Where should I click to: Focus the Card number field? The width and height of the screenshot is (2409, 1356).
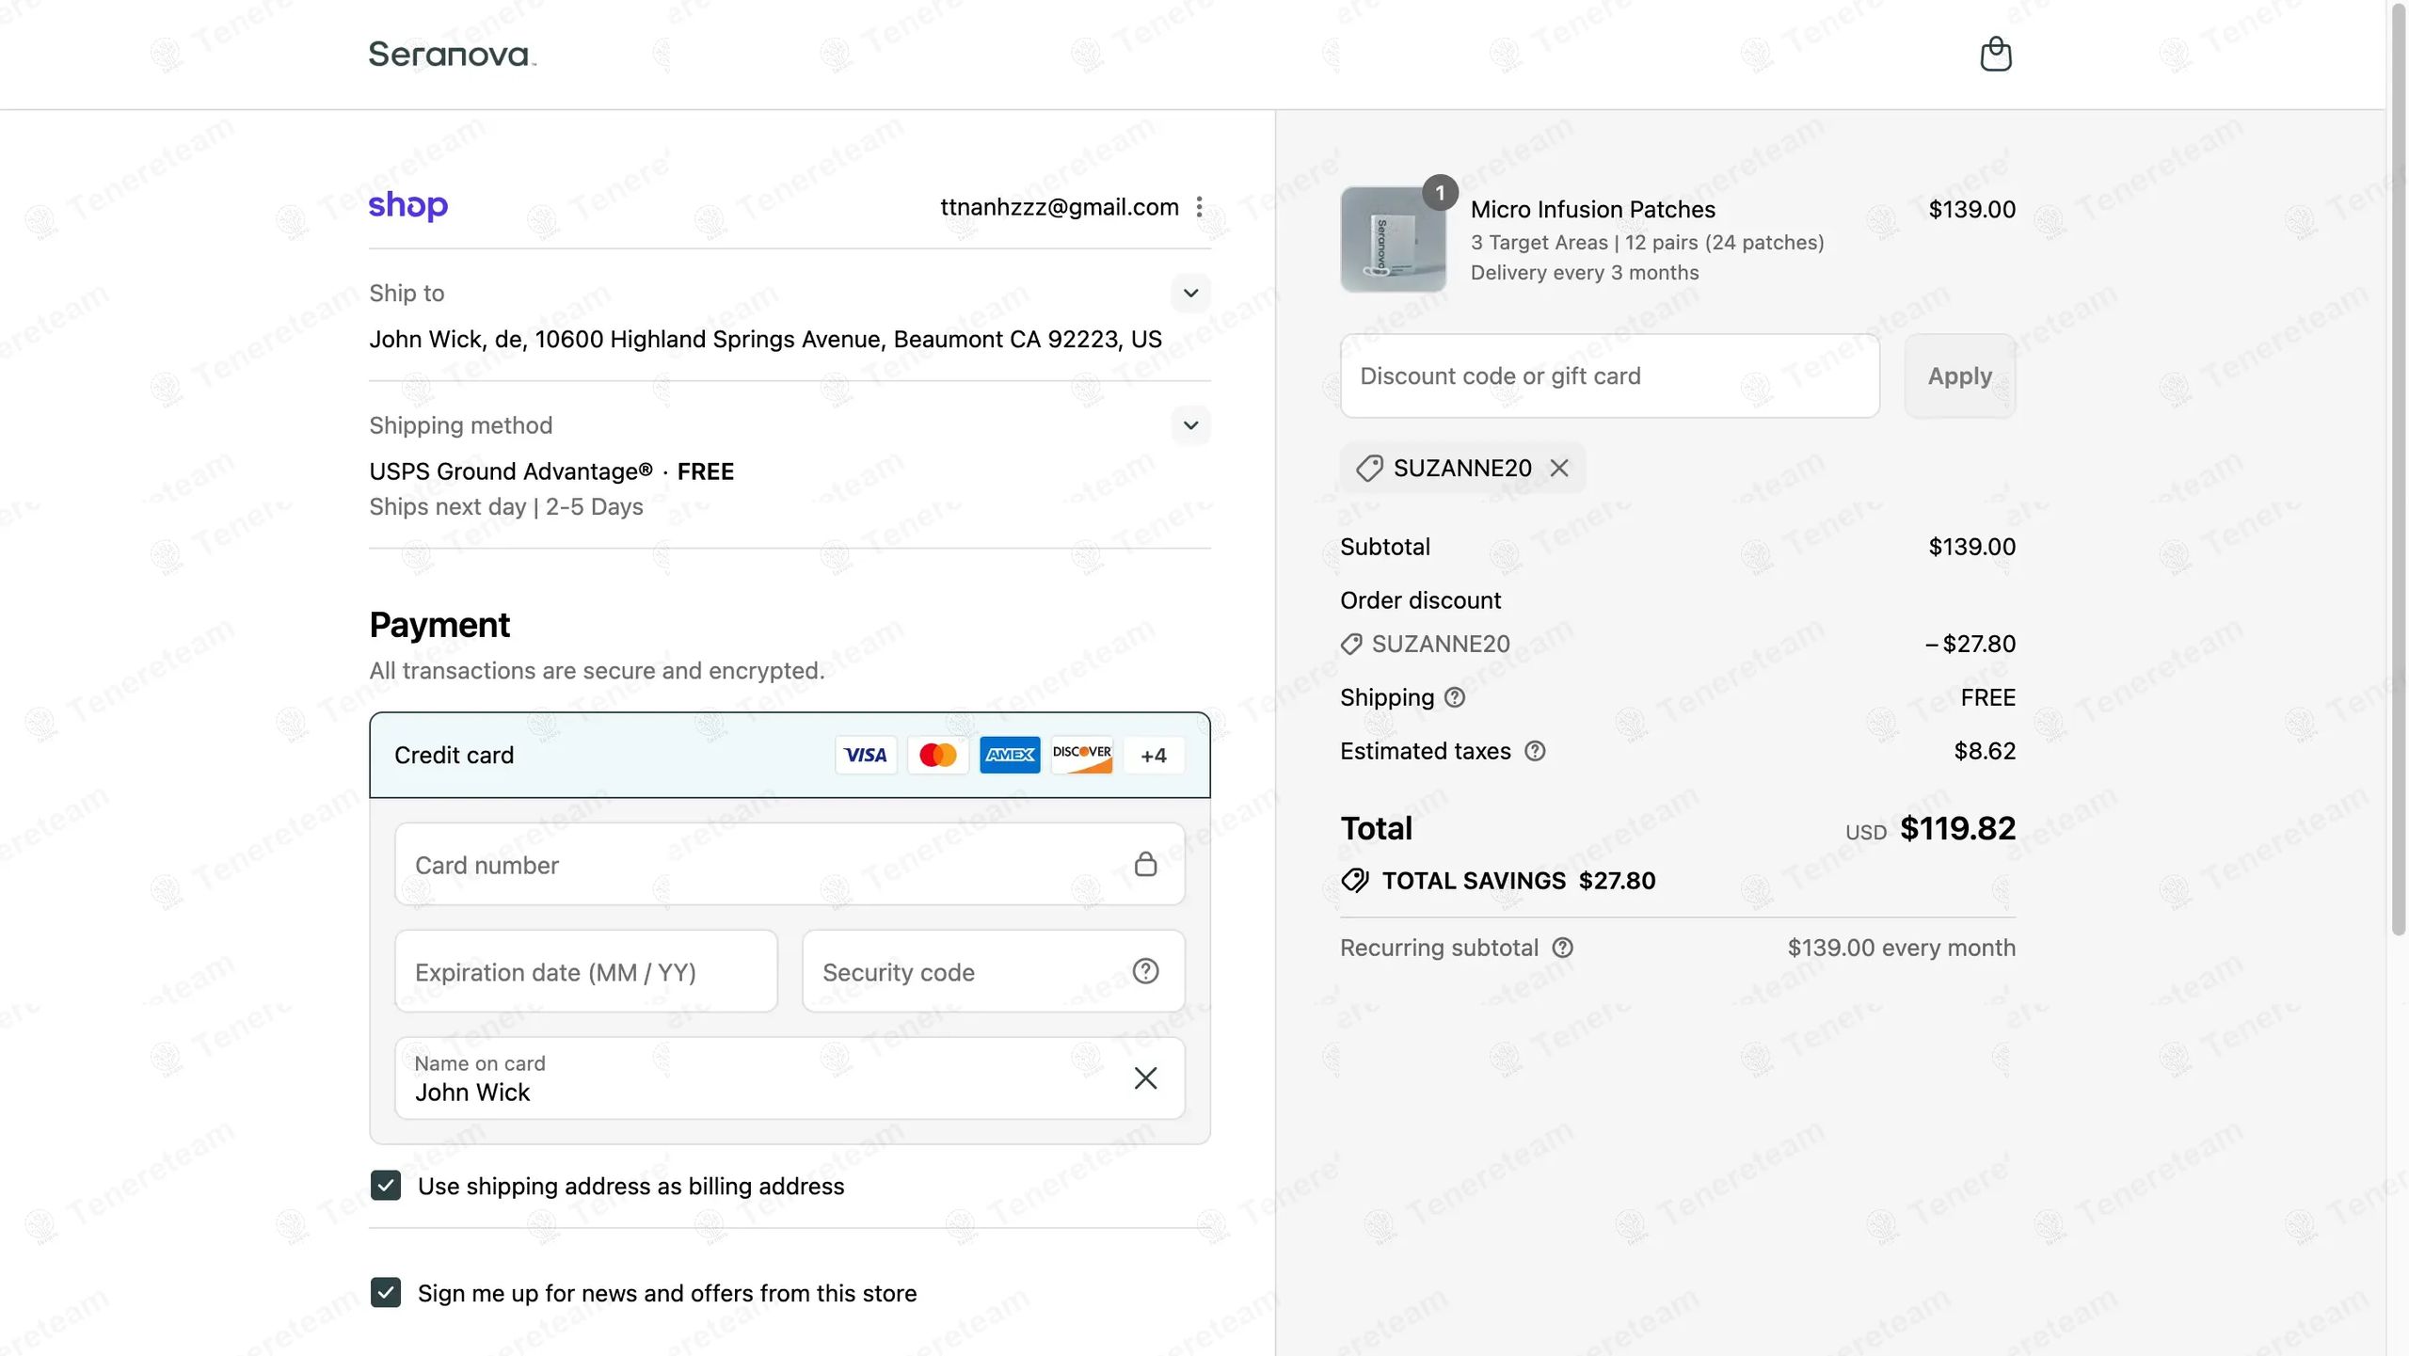[x=790, y=864]
